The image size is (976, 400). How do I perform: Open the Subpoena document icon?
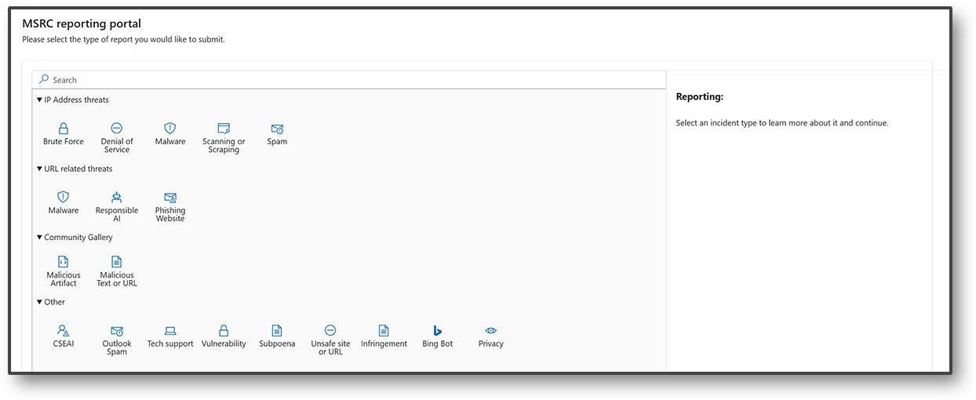(277, 331)
